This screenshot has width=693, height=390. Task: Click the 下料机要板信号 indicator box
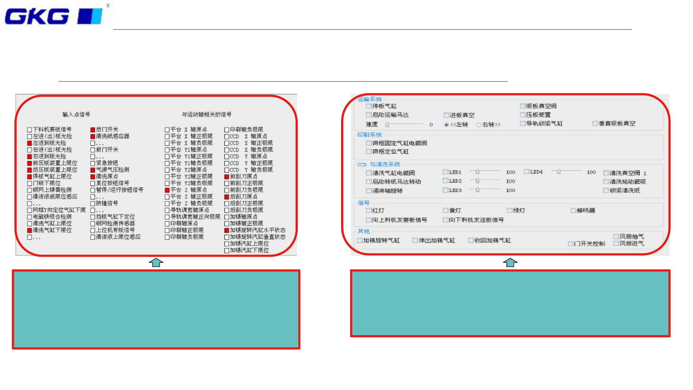(x=30, y=129)
